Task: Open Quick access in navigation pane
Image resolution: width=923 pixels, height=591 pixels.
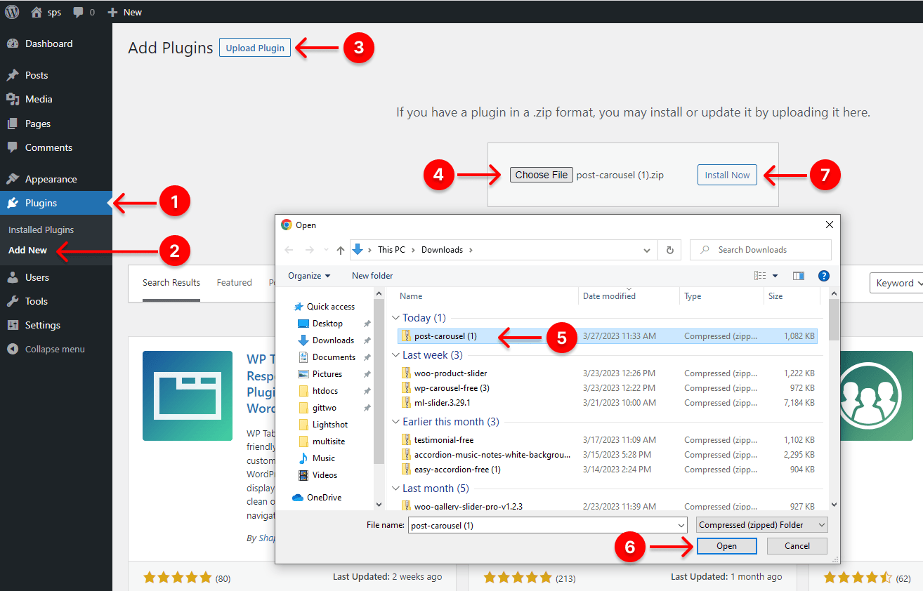Action: [331, 307]
